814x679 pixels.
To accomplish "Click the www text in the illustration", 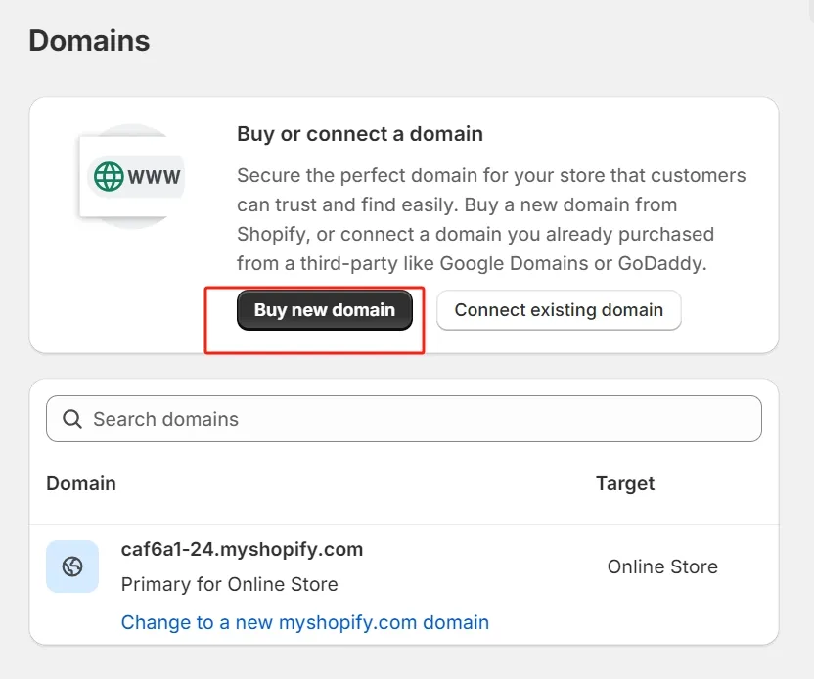I will tap(155, 177).
